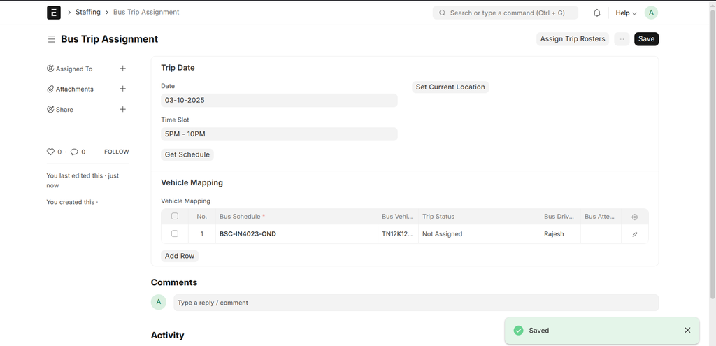Add an assignee with plus icon
Viewport: 716px width, 346px height.
tap(123, 69)
